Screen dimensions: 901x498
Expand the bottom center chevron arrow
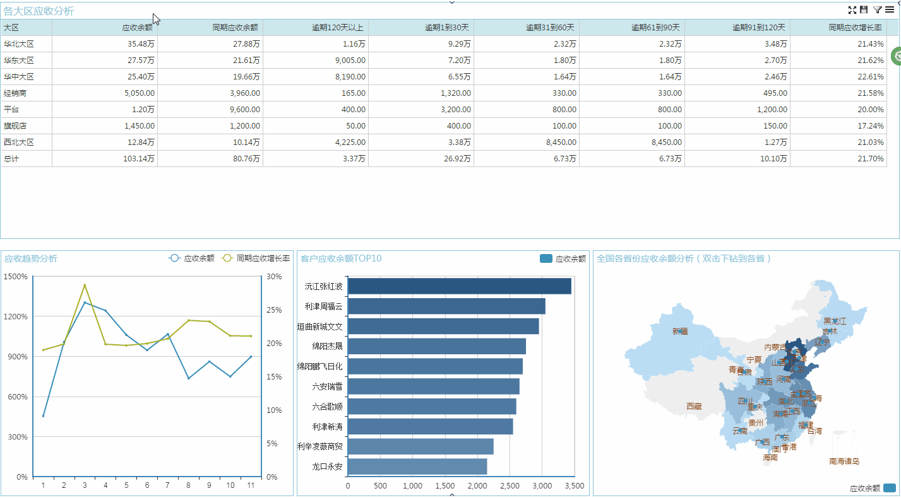451,495
